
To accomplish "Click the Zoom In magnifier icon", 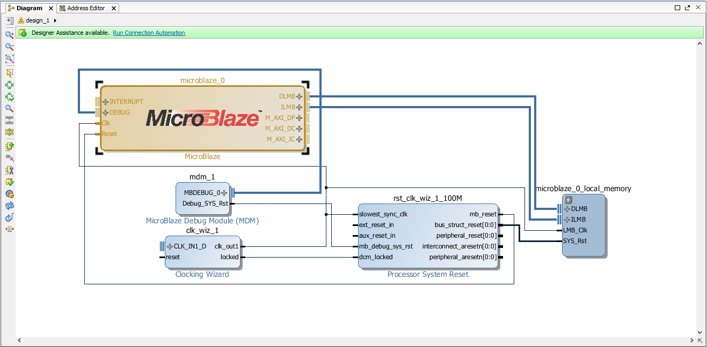I will 9,35.
